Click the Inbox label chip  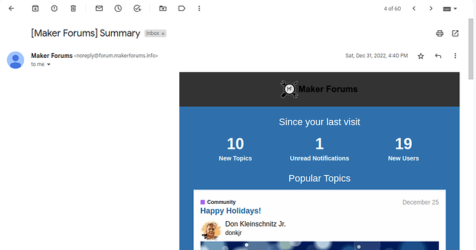click(x=155, y=33)
